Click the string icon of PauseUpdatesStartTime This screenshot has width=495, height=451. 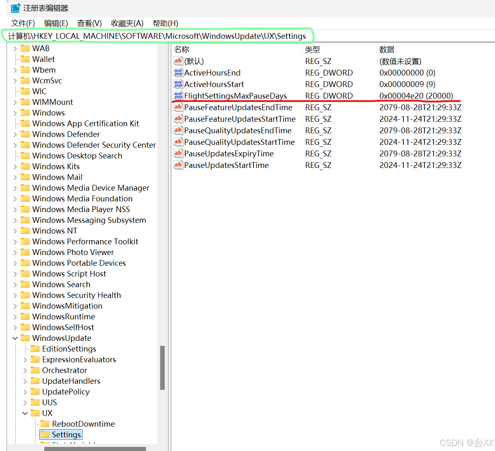178,165
